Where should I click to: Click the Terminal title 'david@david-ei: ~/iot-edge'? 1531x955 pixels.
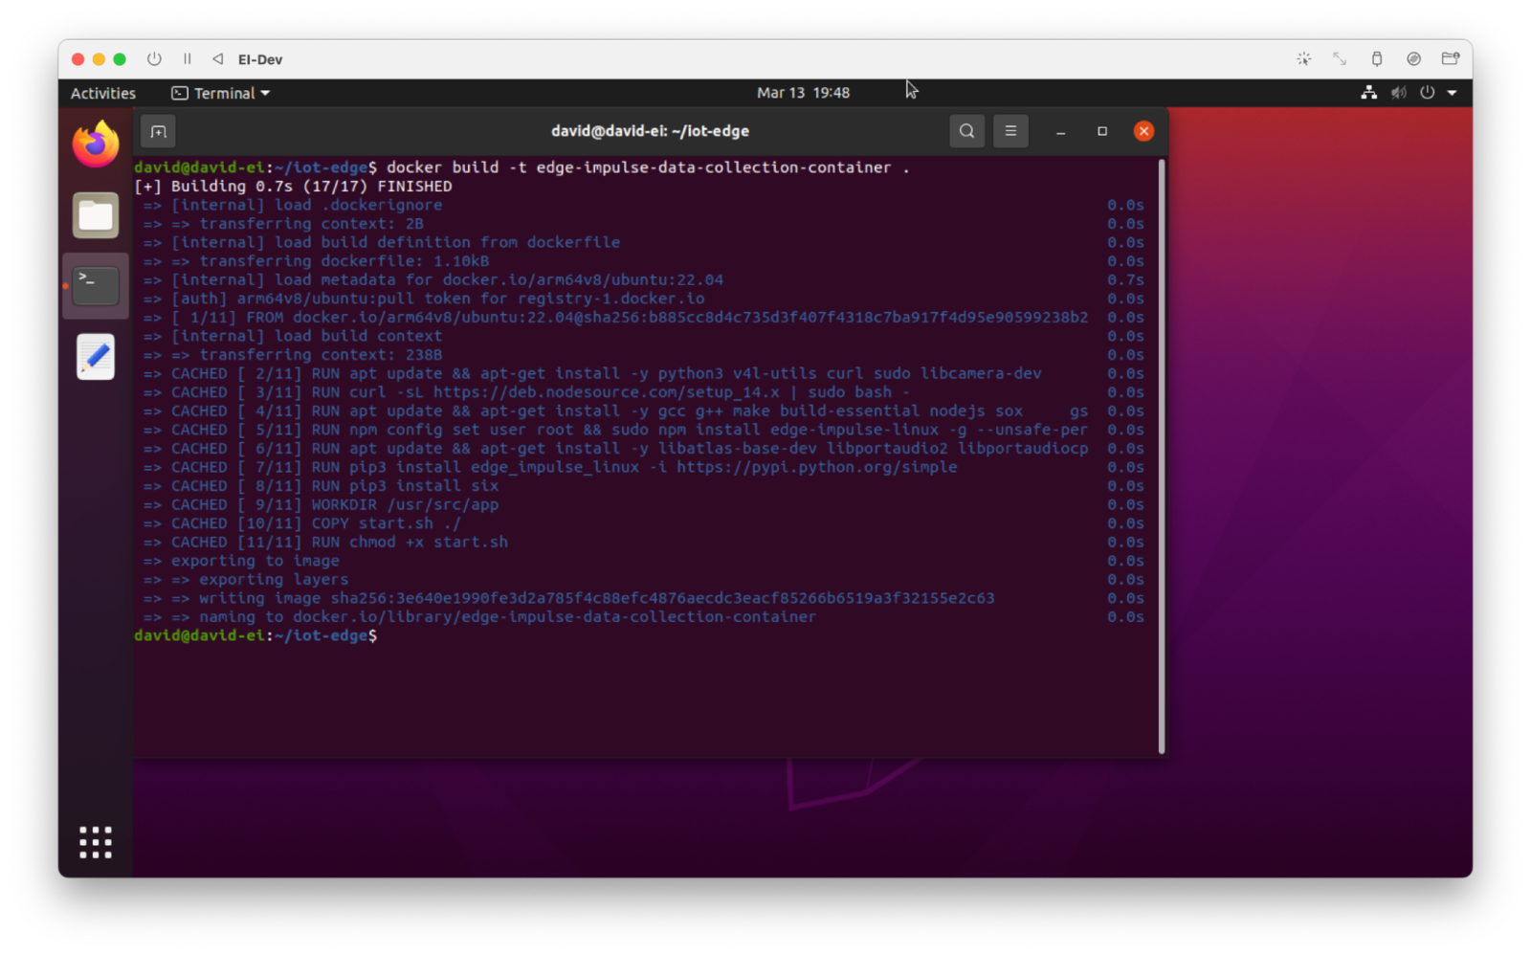(x=650, y=131)
